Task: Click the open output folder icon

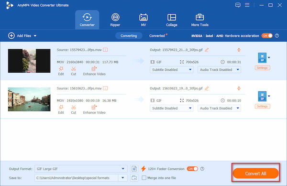Action: [134, 178]
